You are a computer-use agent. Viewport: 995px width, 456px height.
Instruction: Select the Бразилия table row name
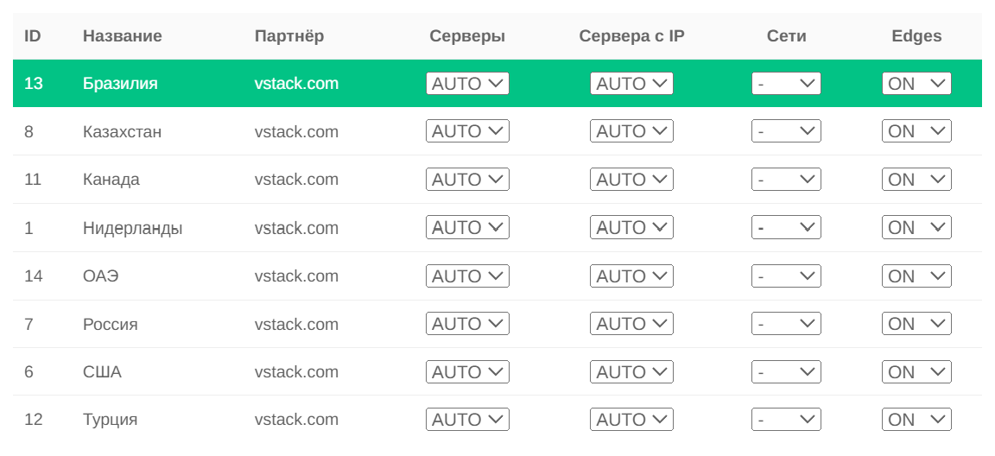point(120,84)
